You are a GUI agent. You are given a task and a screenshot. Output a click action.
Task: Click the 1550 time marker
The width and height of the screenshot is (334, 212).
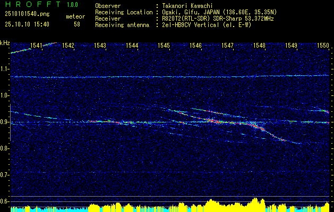click(323, 45)
